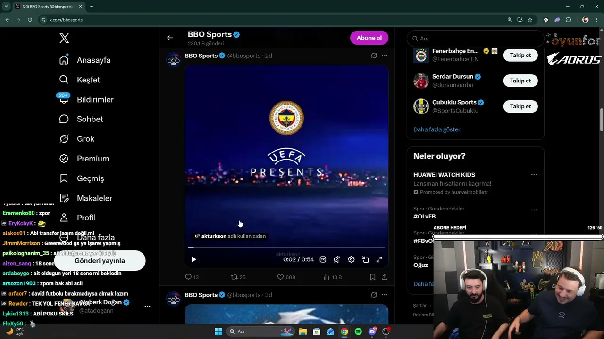604x339 pixels.
Task: Toggle picture-in-picture for the video
Action: point(365,259)
